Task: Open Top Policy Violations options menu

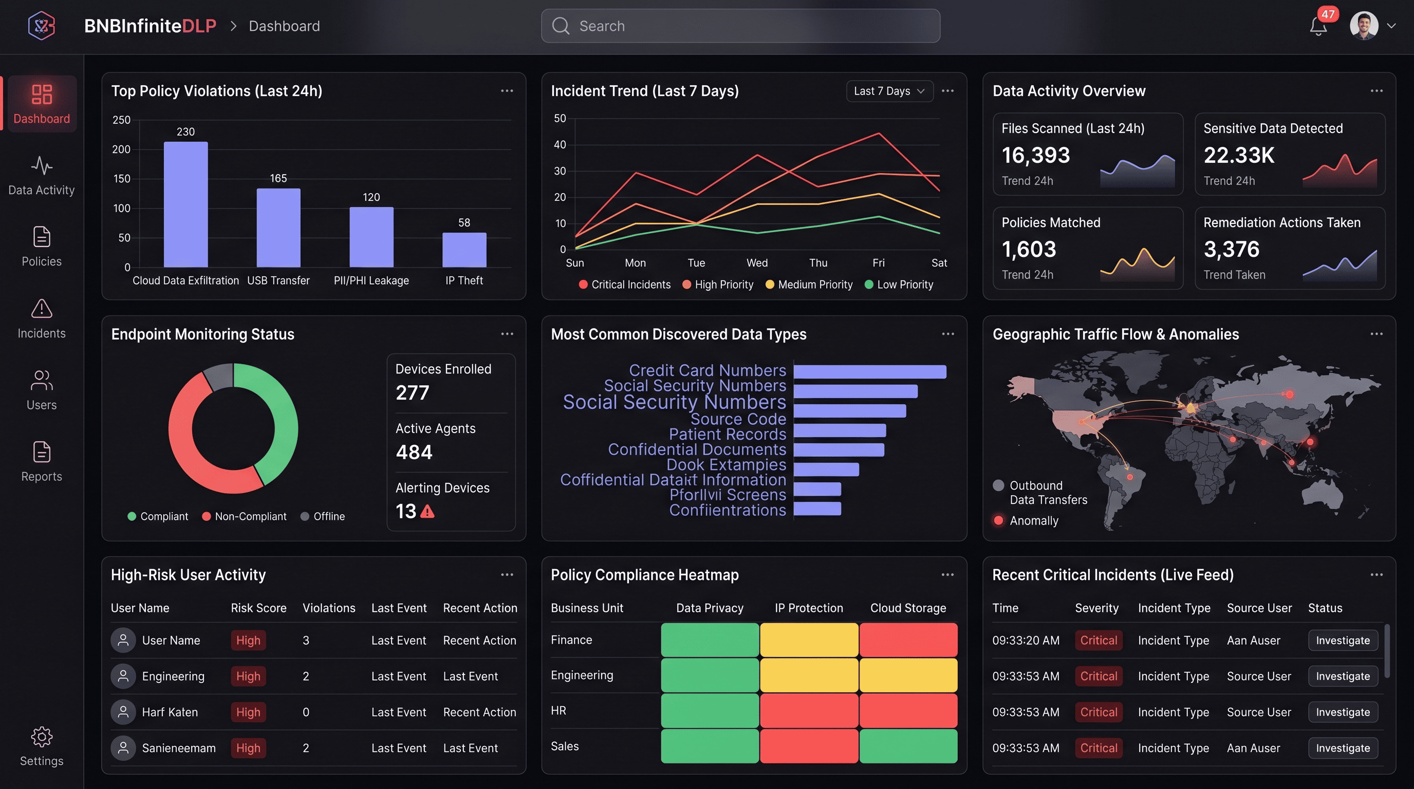Action: 507,90
